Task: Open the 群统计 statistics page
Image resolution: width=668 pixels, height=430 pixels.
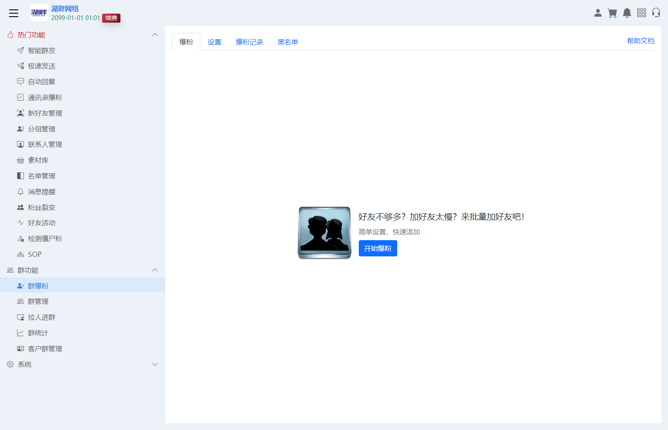Action: point(38,333)
